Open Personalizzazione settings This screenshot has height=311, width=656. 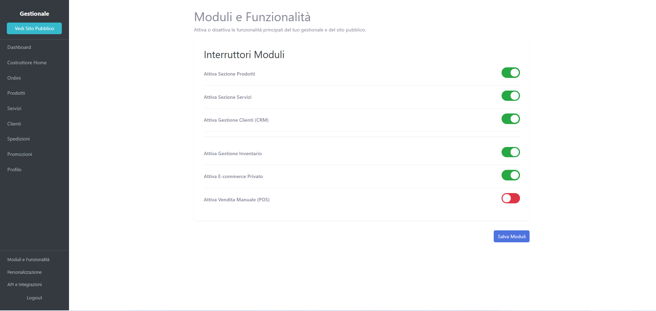pos(24,272)
